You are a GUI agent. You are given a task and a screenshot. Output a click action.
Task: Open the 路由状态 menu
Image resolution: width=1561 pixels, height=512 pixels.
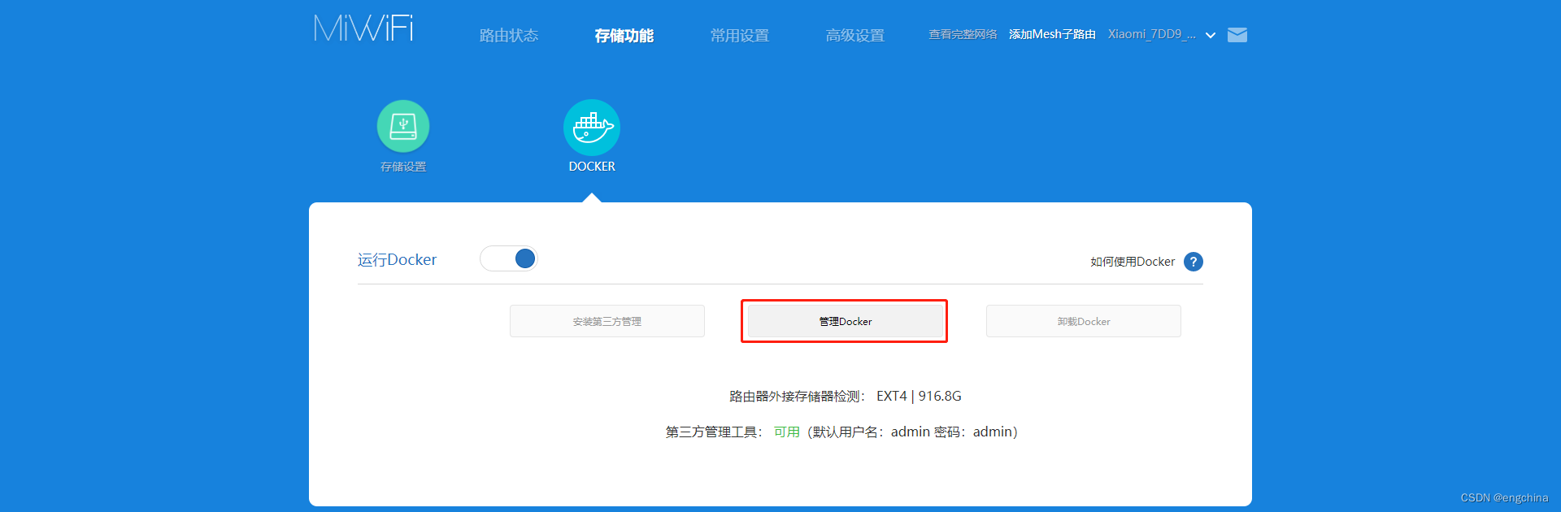509,36
